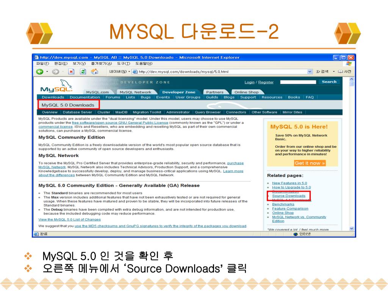Click the Register link
The height and width of the screenshot is (291, 388).
(266, 82)
